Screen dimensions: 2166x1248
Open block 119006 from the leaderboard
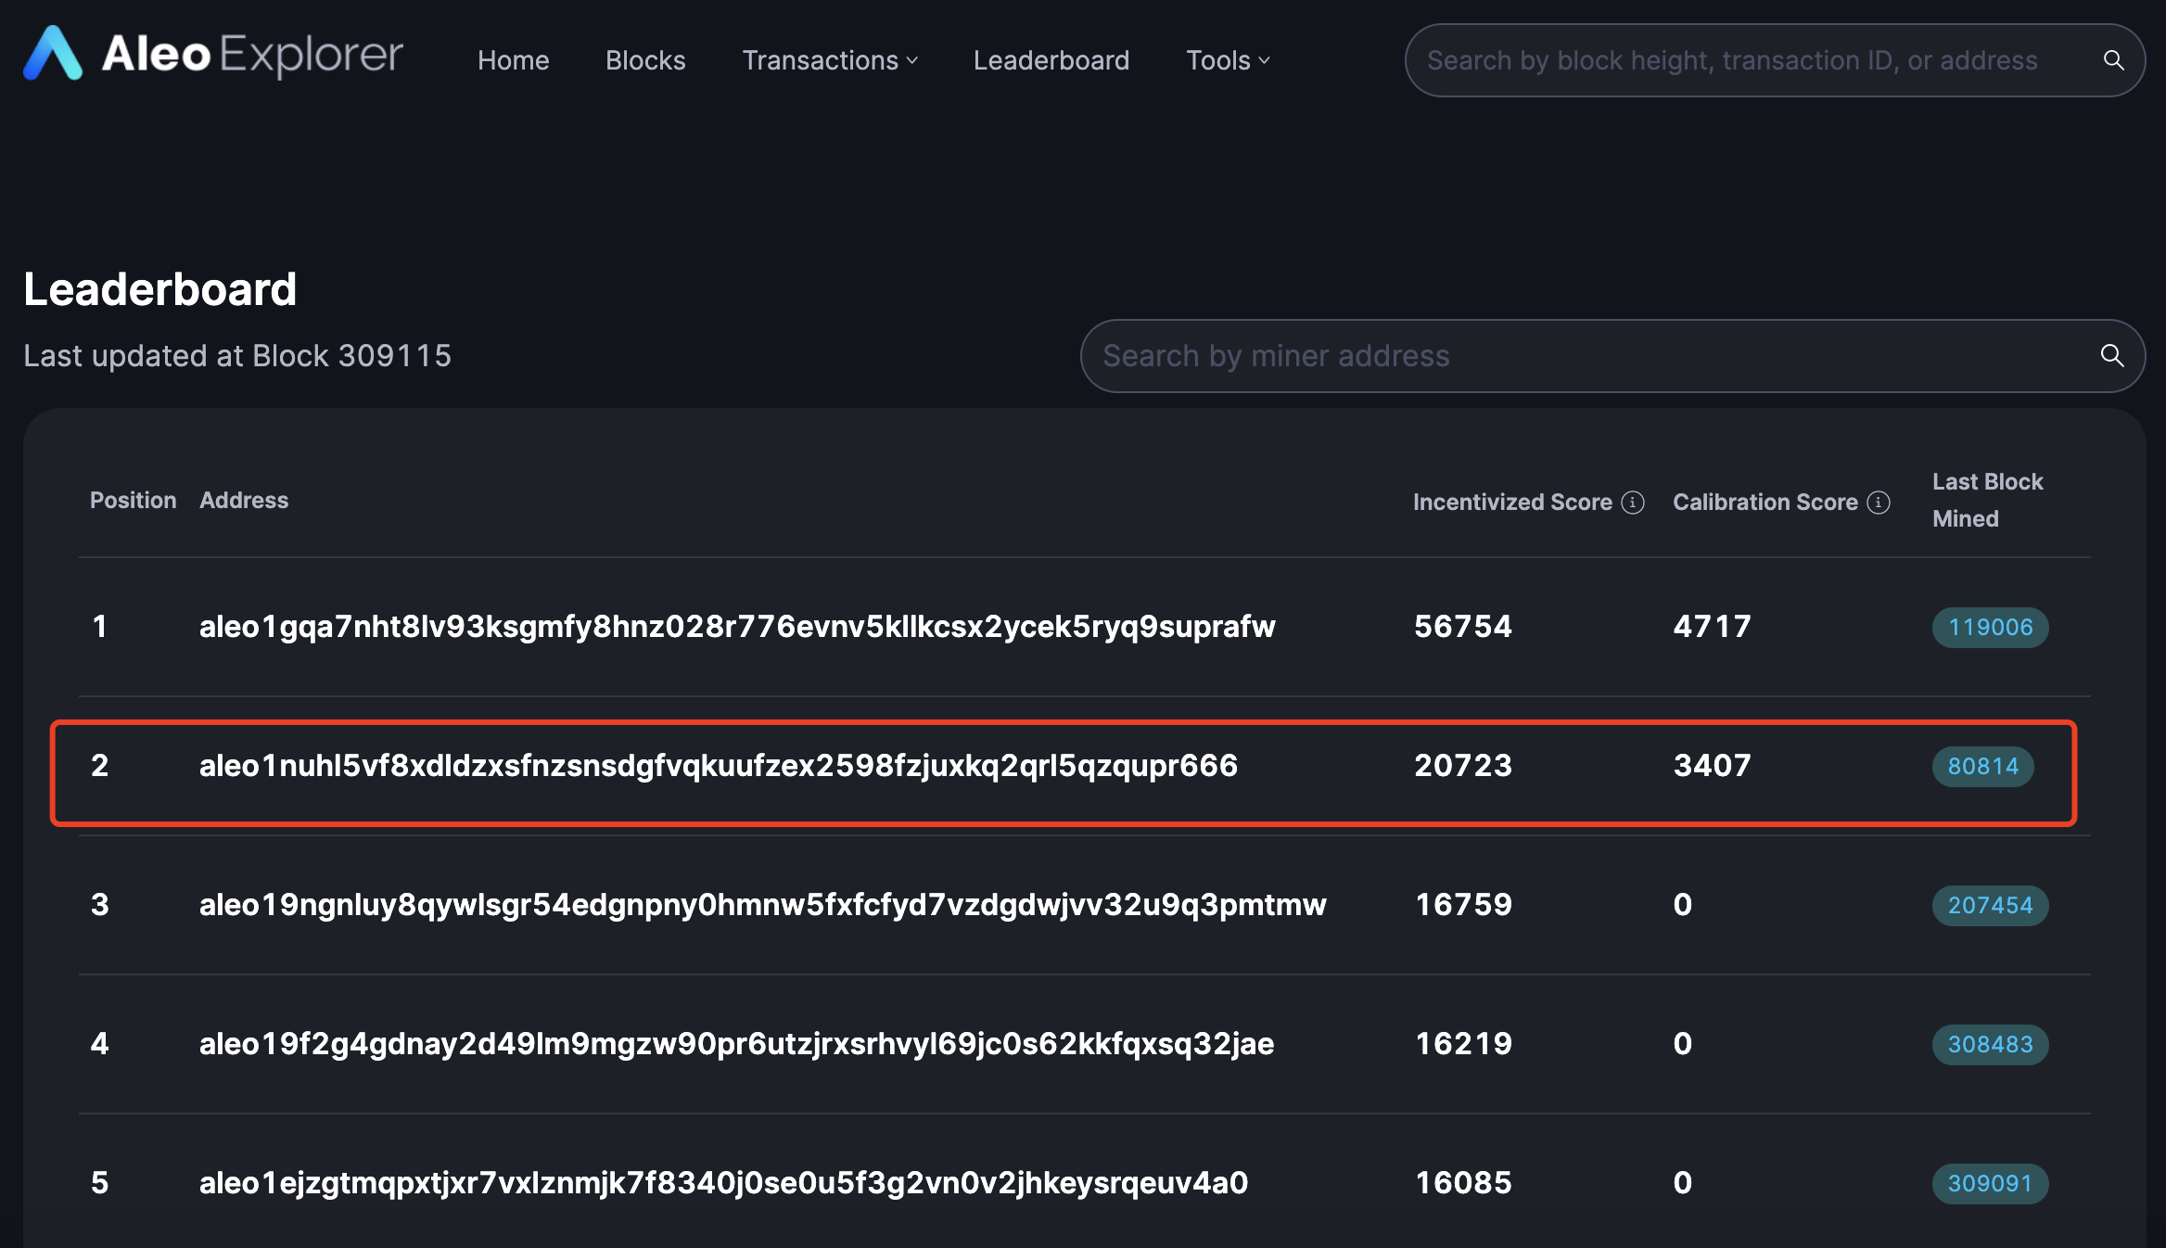(x=1988, y=628)
